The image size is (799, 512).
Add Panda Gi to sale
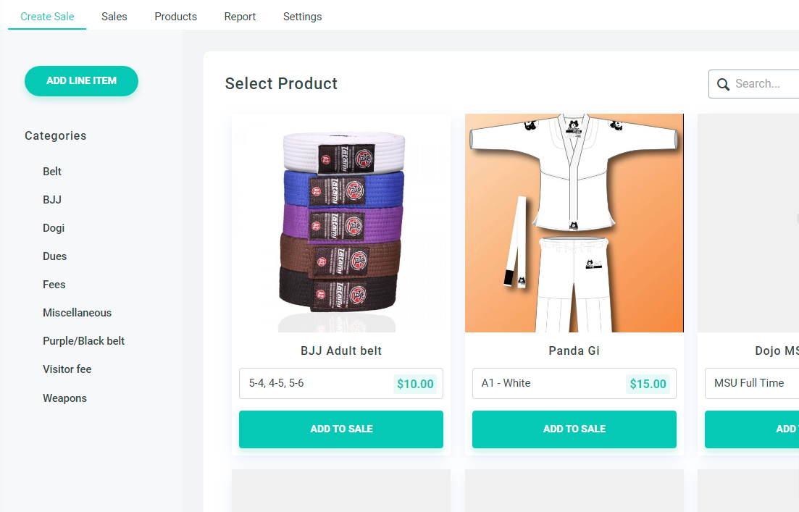point(574,429)
